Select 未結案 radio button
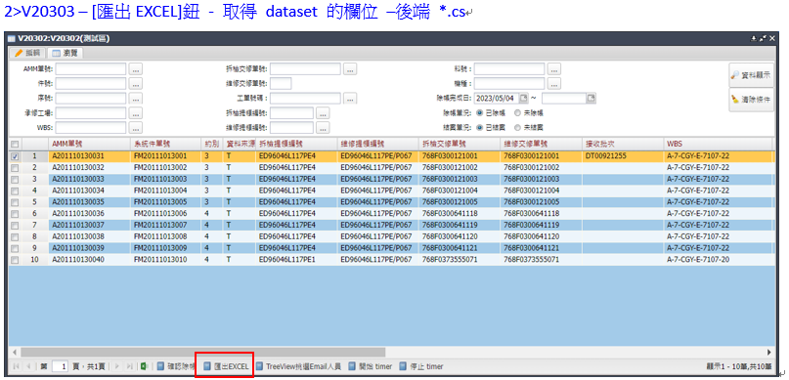Viewport: 789px width, 380px height. [x=517, y=128]
